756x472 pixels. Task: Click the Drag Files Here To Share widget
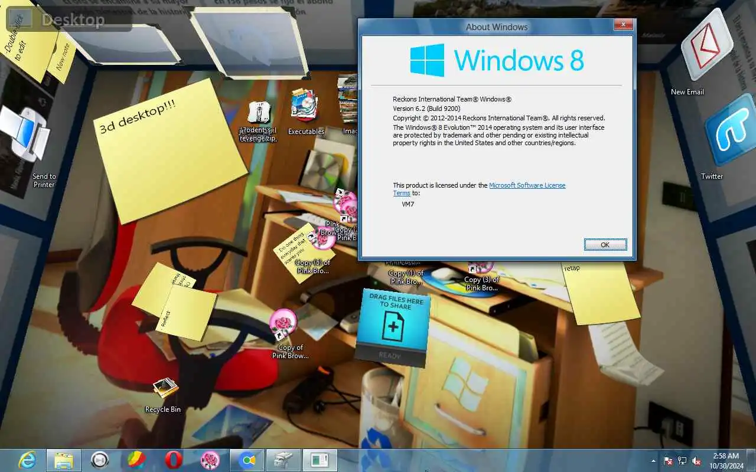click(x=393, y=327)
